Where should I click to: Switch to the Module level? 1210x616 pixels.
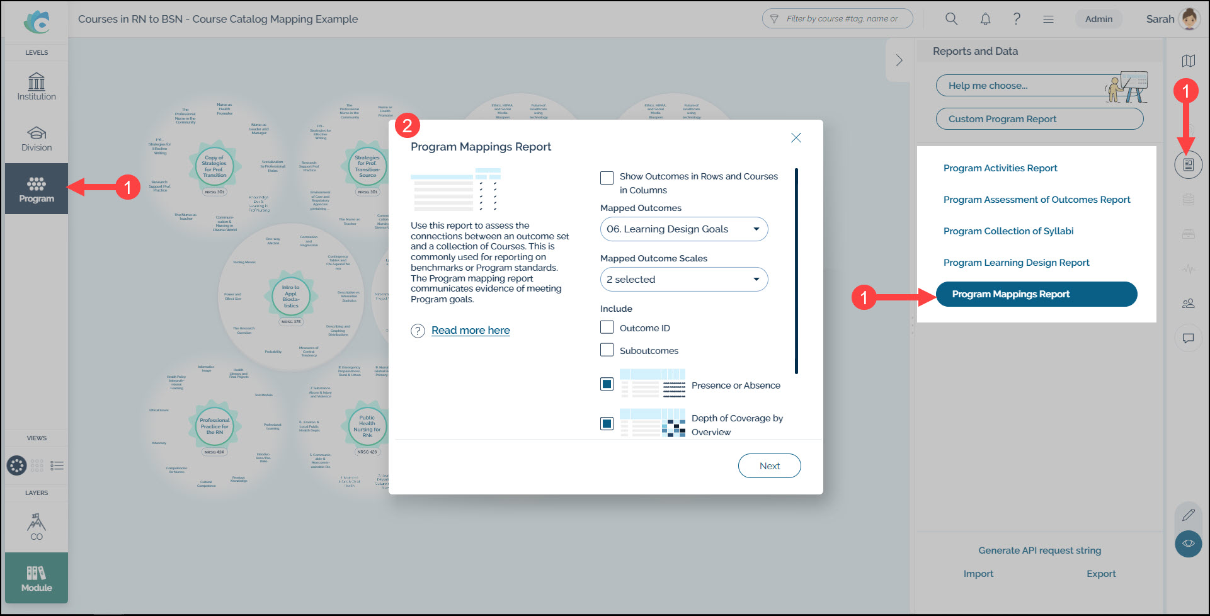click(x=37, y=578)
